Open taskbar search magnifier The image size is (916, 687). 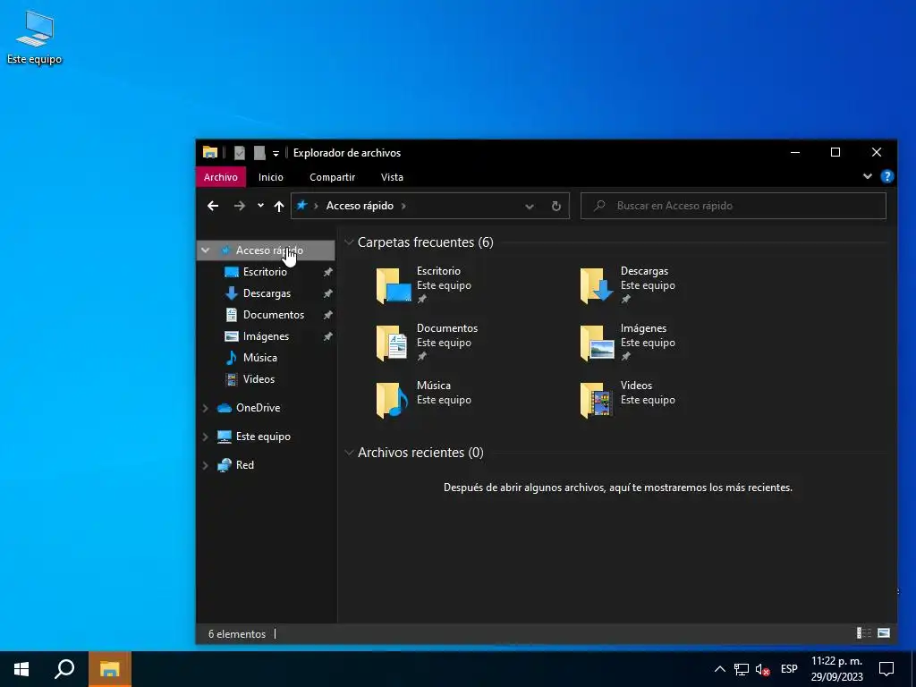(x=64, y=669)
